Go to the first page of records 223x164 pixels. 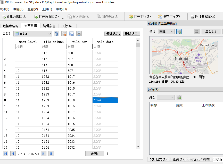pyautogui.click(x=6, y=153)
